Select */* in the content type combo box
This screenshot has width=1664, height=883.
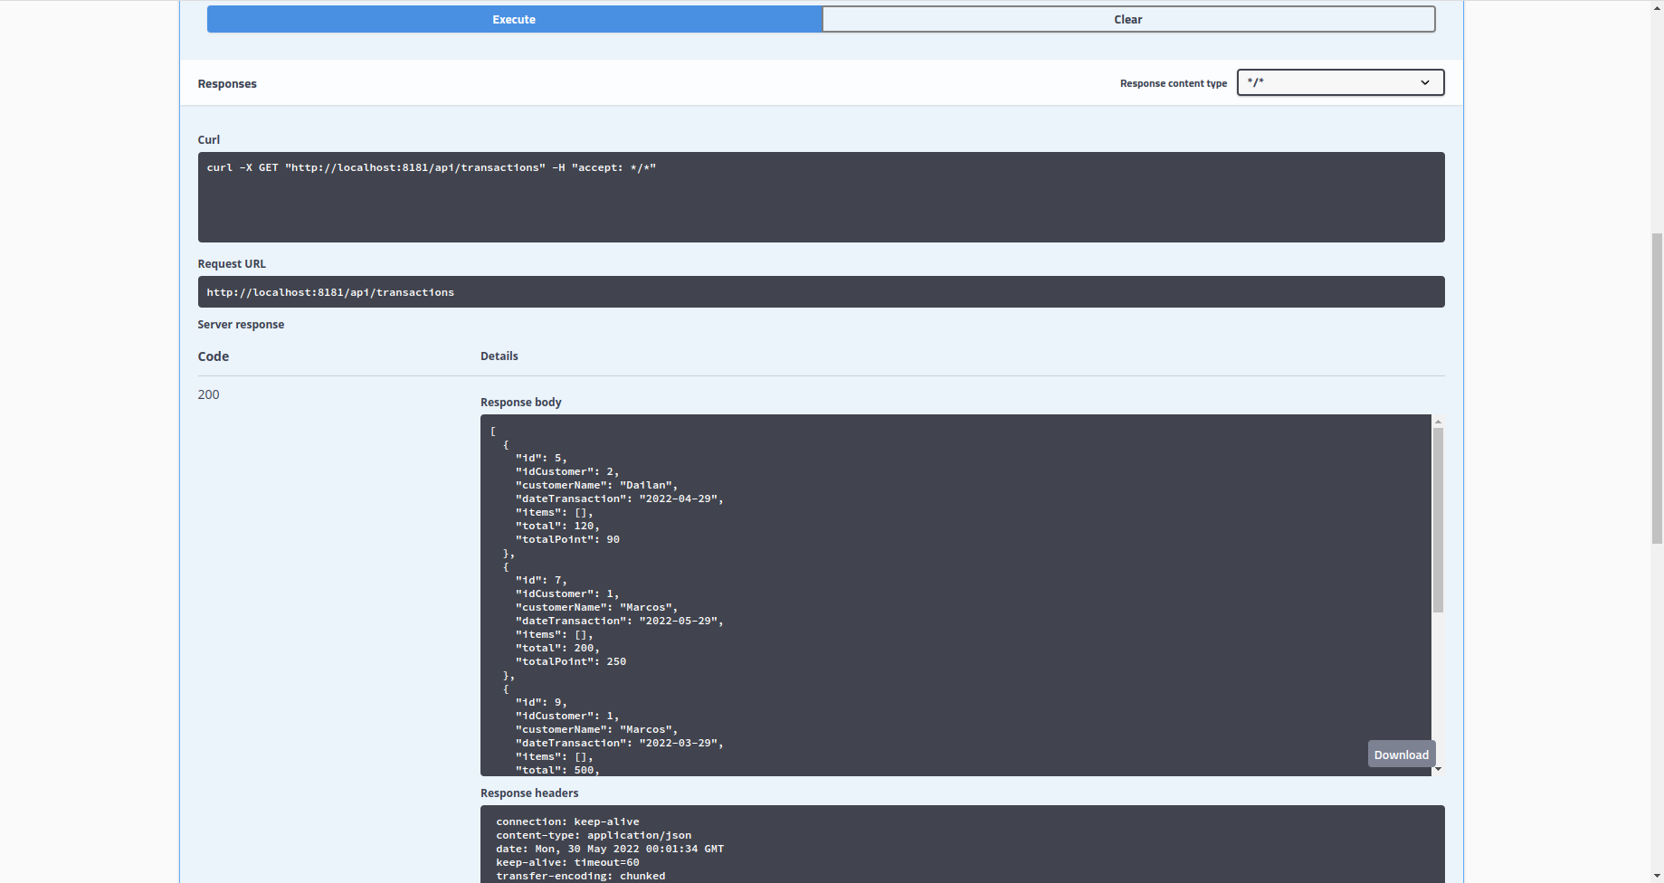tap(1339, 82)
